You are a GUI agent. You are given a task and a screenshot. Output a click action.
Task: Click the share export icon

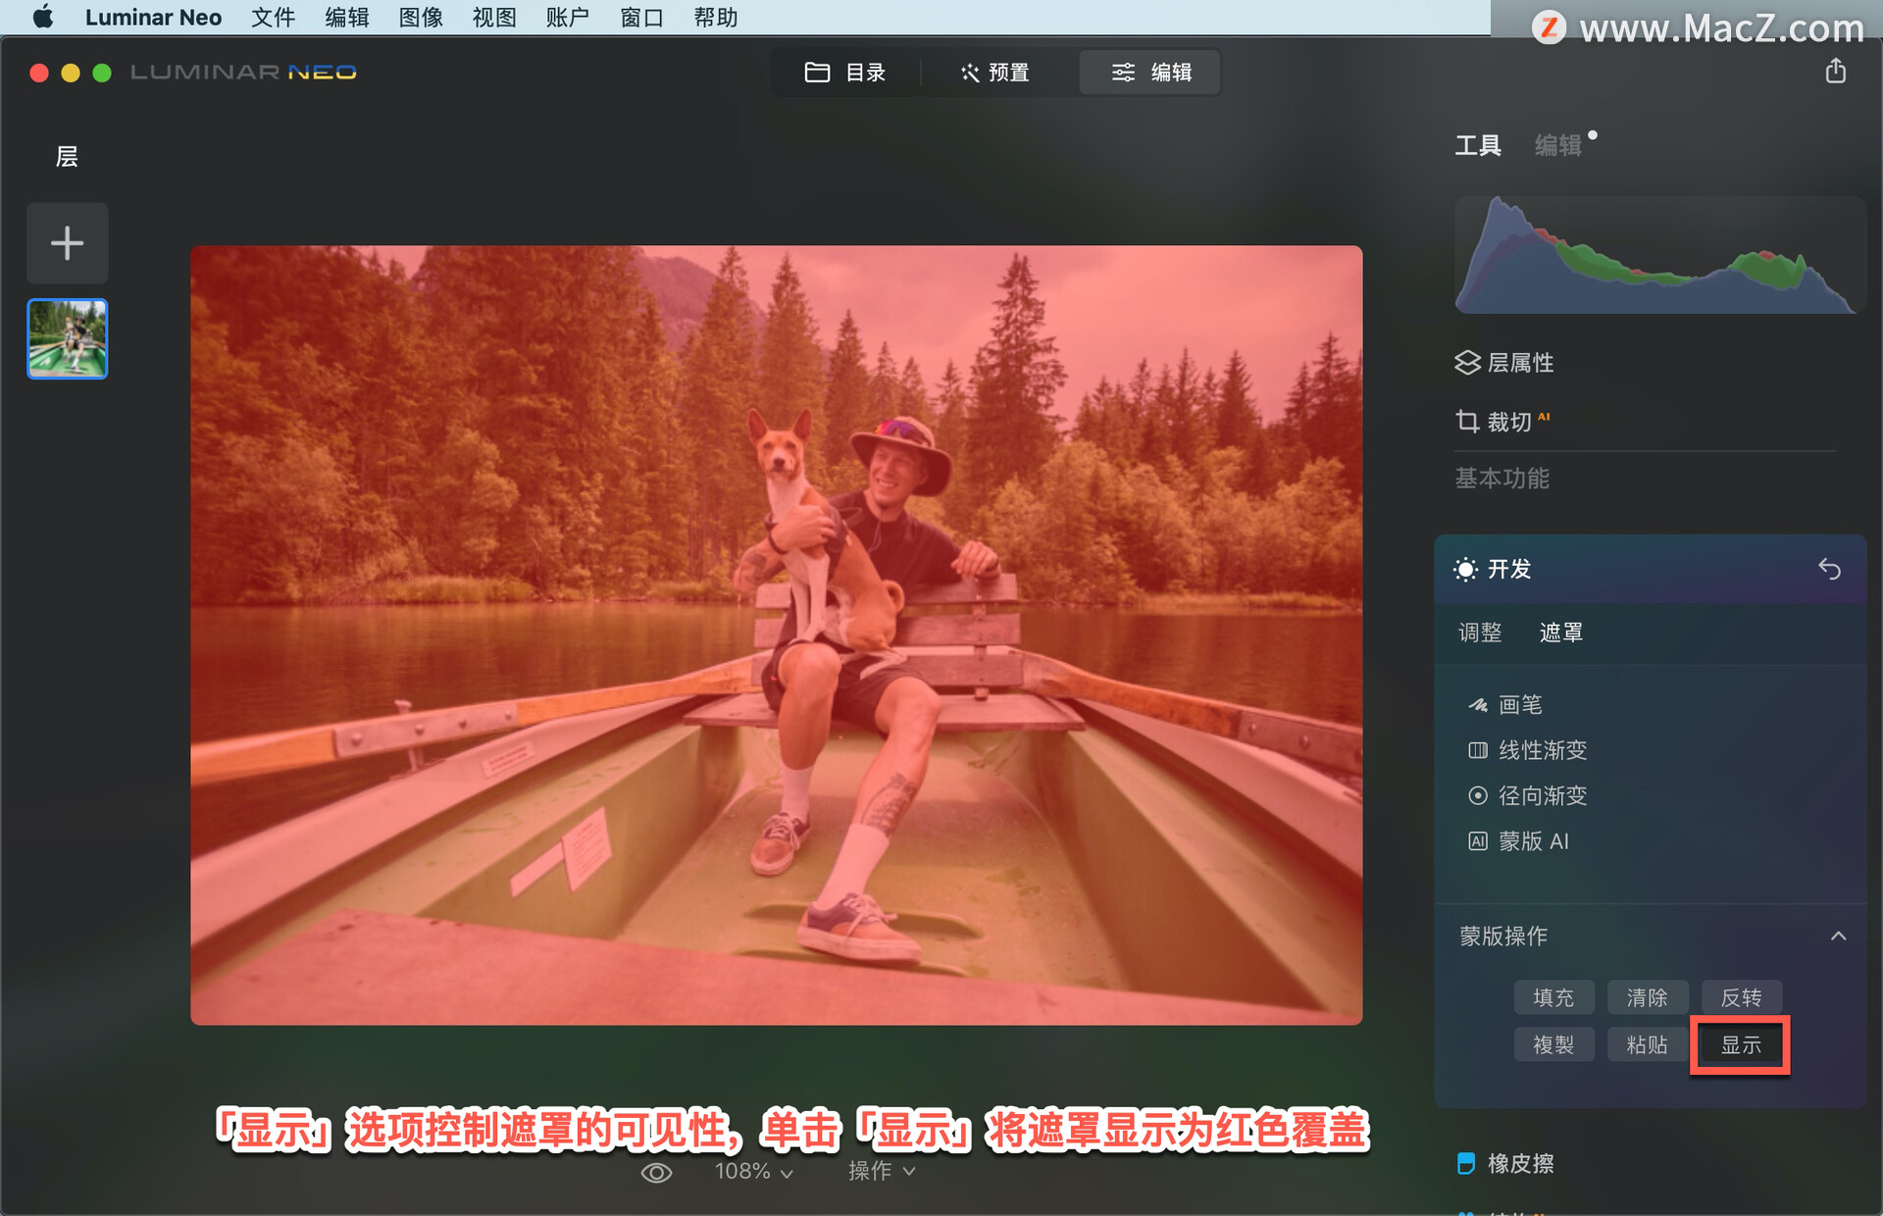tap(1836, 71)
